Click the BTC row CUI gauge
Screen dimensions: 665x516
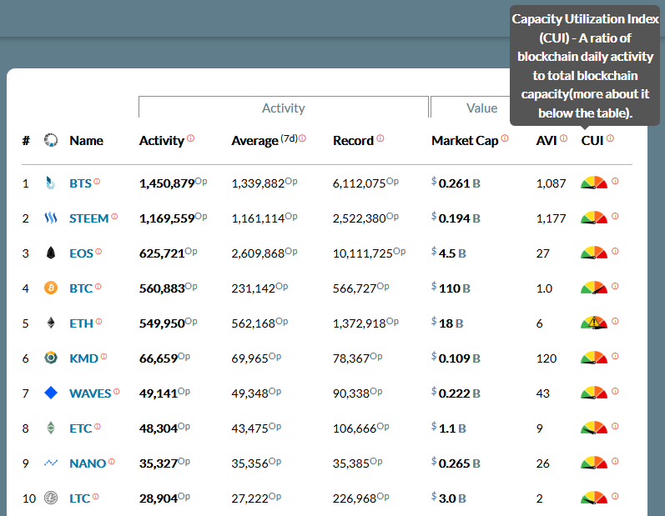pos(594,288)
